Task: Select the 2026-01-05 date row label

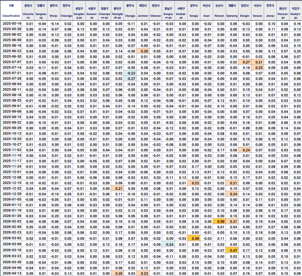Action: click(x=11, y=200)
